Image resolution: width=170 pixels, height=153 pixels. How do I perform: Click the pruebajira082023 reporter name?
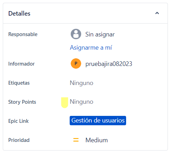tap(109, 64)
